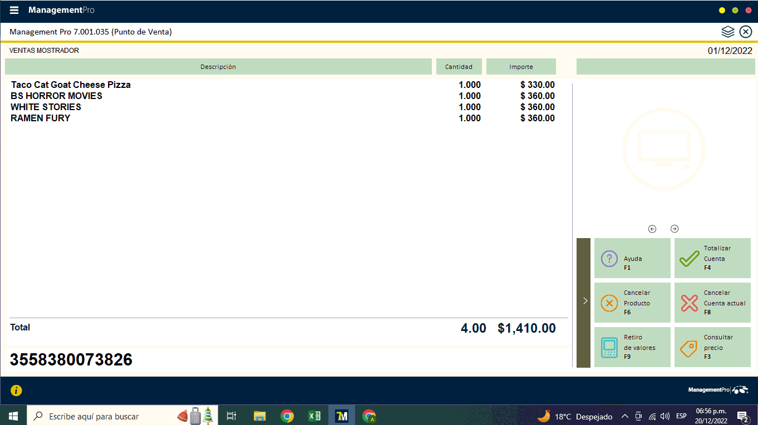Open the hamburger menu in title bar
758x425 pixels.
tap(14, 11)
